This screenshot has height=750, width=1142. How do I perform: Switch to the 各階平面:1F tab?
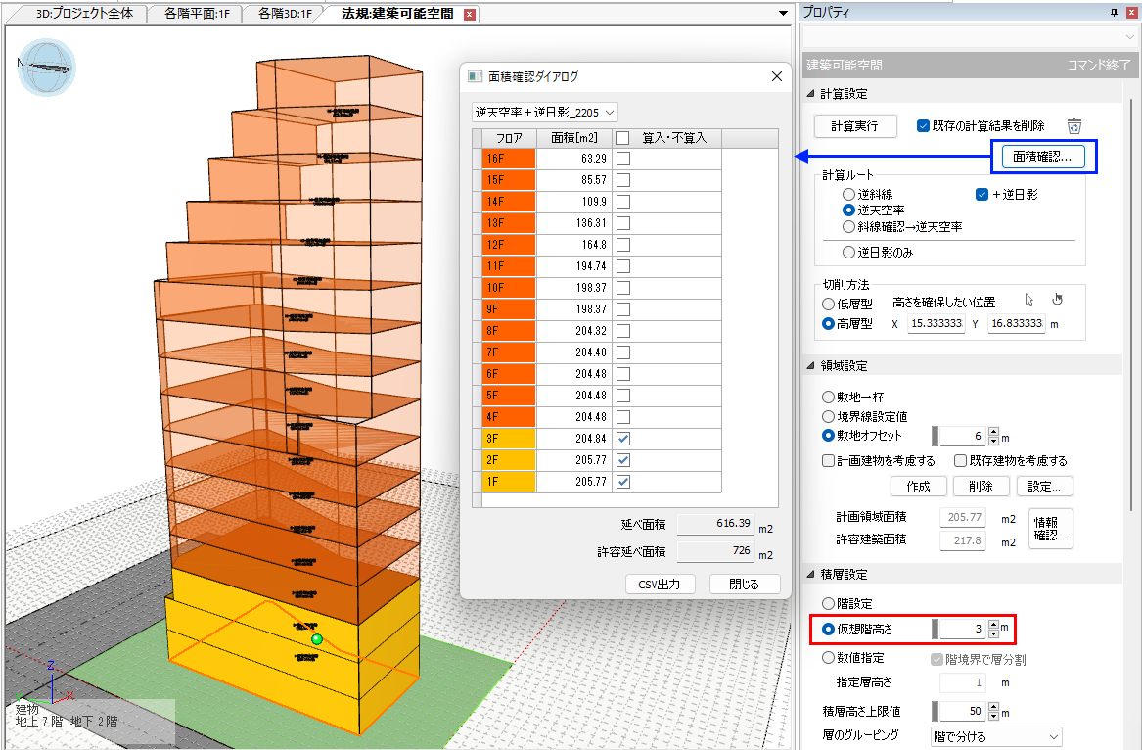coord(197,13)
